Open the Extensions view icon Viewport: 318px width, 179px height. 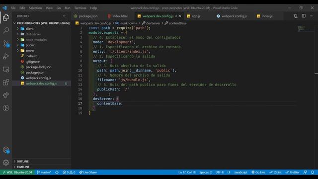[6, 83]
